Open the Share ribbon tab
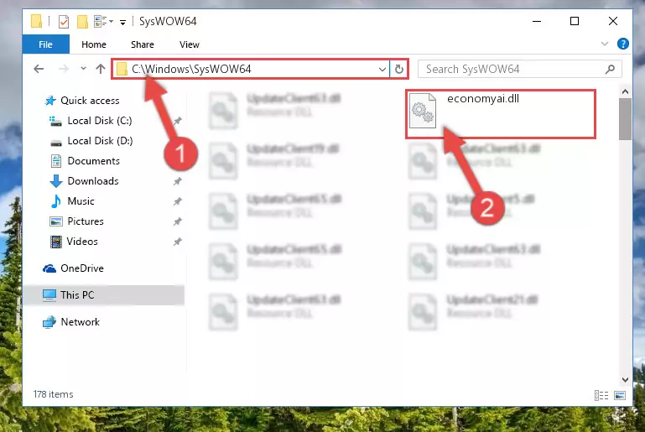The height and width of the screenshot is (432, 645). (142, 44)
